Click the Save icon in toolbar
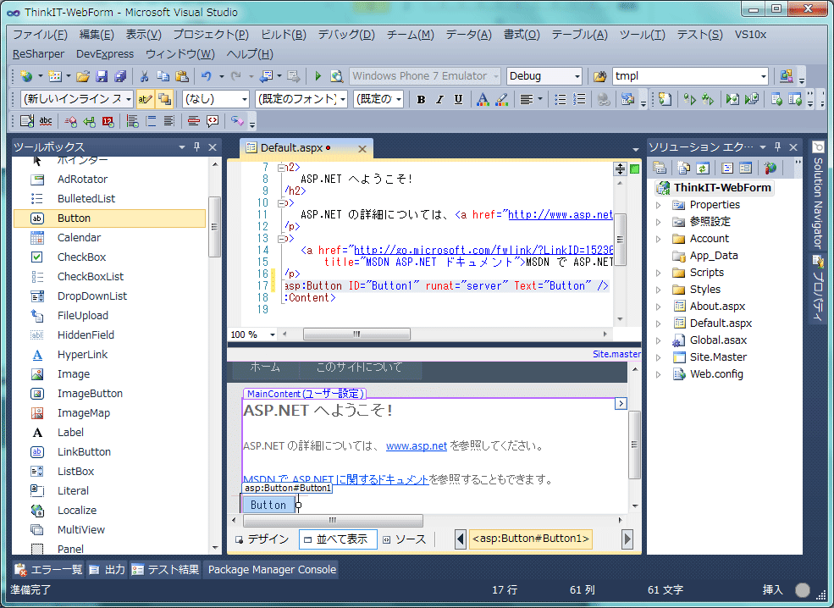 [x=102, y=76]
